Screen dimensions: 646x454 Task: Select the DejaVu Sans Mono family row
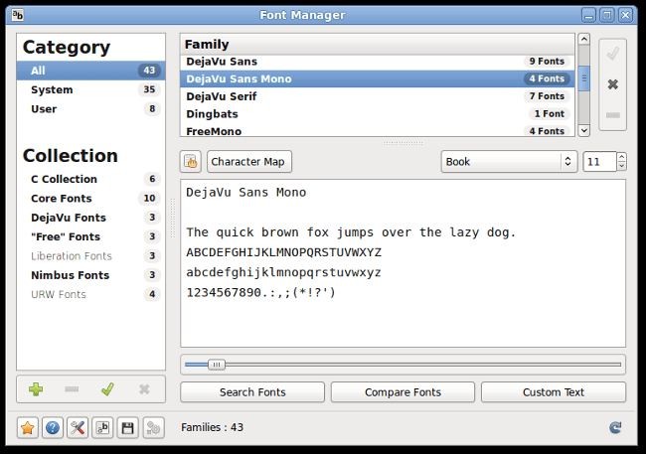coord(378,78)
